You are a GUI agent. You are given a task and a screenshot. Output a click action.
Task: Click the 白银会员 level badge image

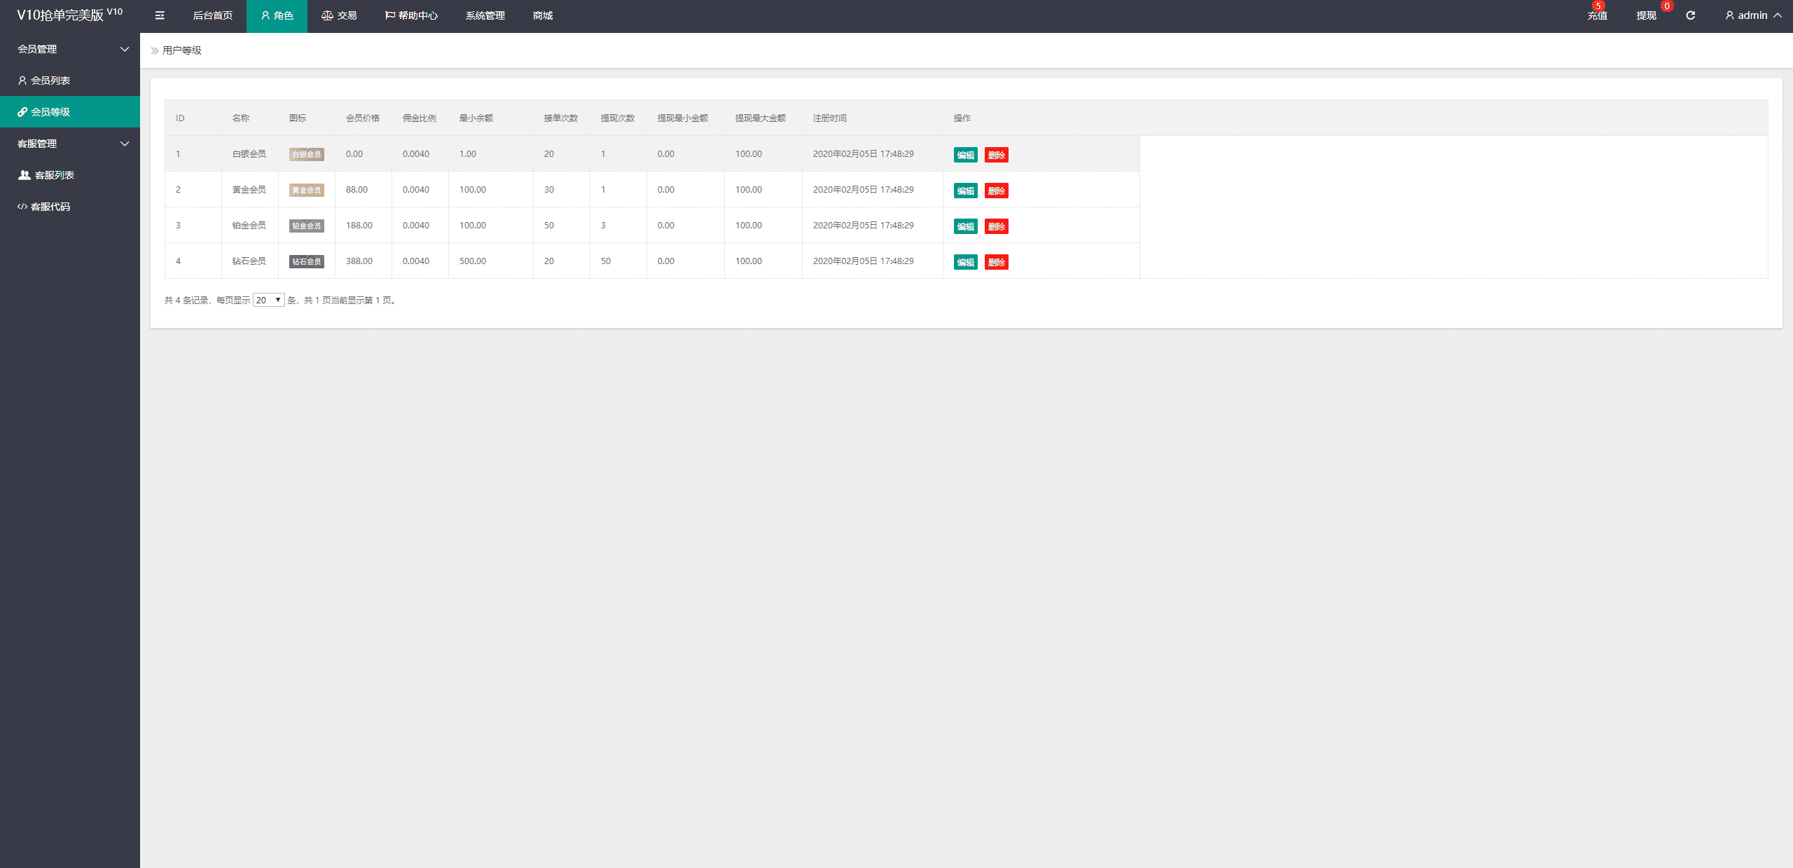[306, 155]
